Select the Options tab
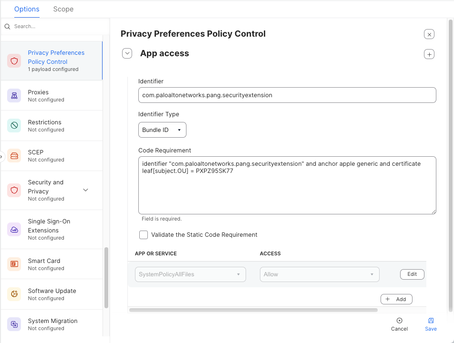 (27, 9)
